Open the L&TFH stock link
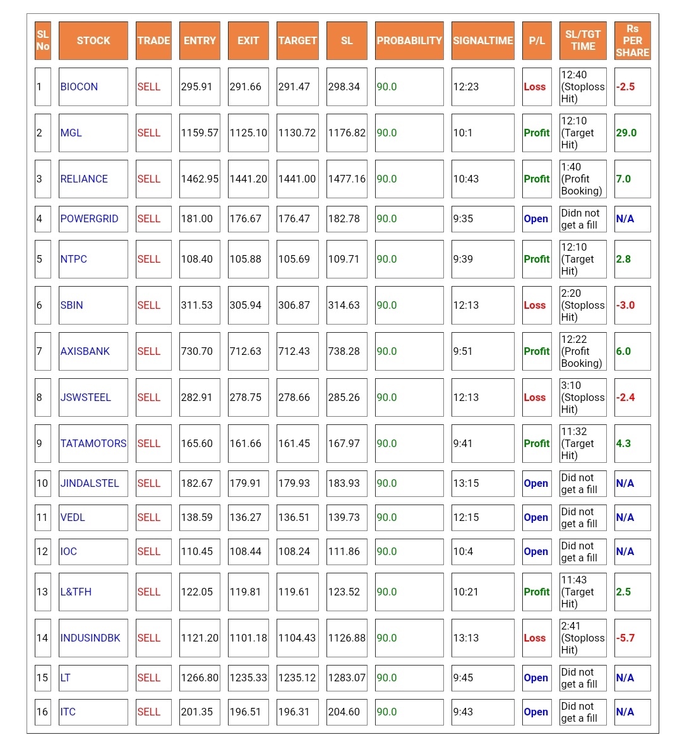Image resolution: width=682 pixels, height=735 pixels. click(x=76, y=592)
